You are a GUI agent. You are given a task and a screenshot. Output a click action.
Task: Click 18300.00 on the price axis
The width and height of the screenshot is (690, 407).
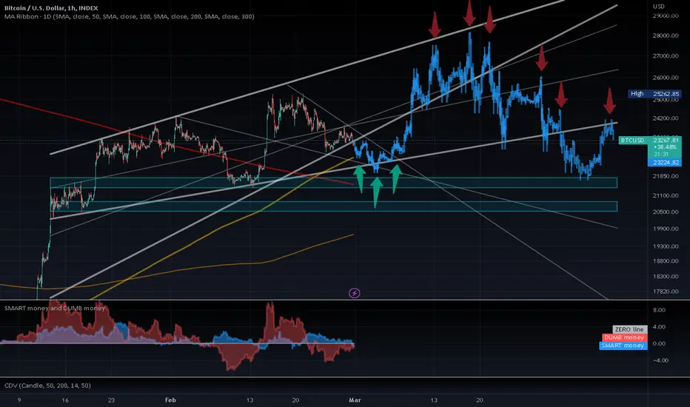click(x=666, y=276)
